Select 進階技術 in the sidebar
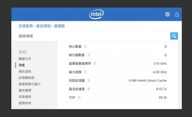The width and height of the screenshot is (192, 117). click(25, 103)
